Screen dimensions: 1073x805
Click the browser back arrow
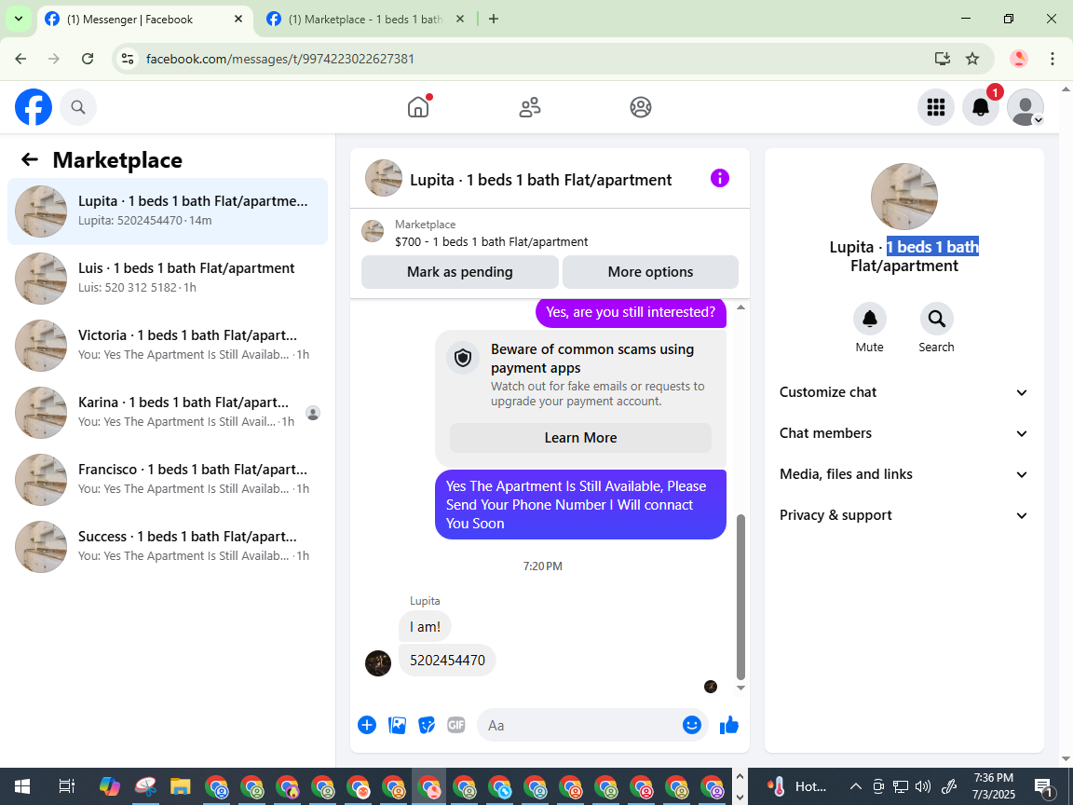(x=20, y=59)
